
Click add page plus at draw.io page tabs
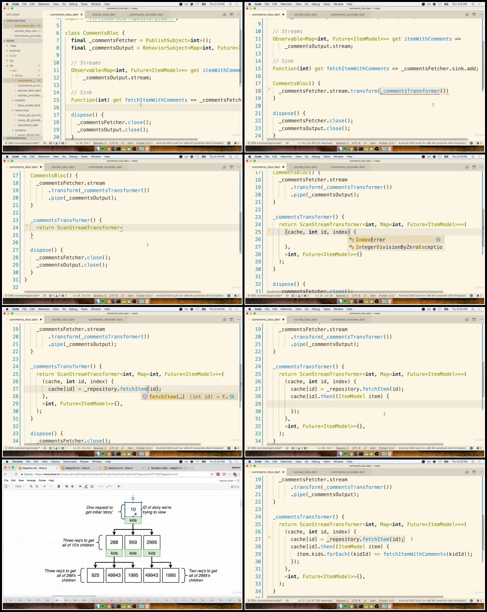coord(240,600)
